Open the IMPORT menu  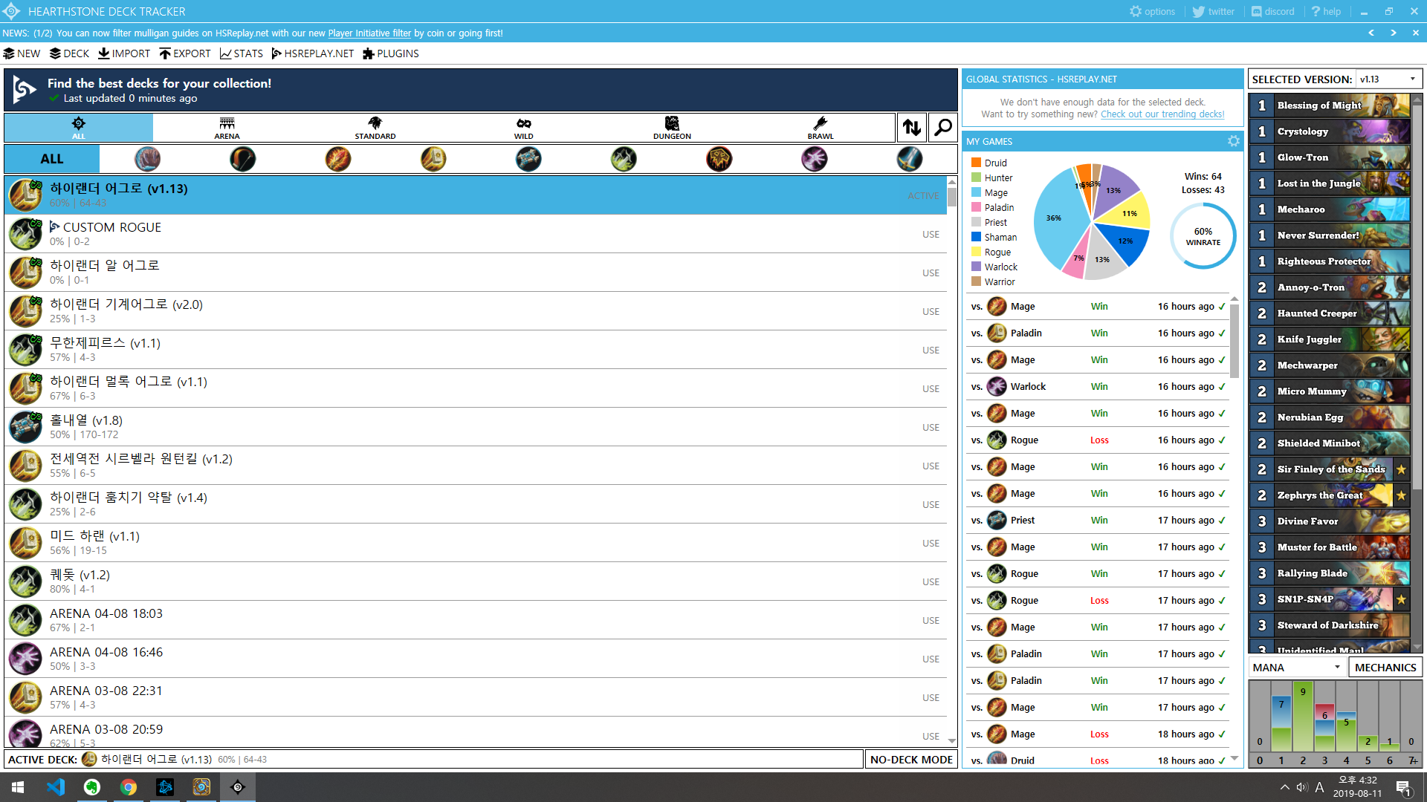pyautogui.click(x=124, y=53)
